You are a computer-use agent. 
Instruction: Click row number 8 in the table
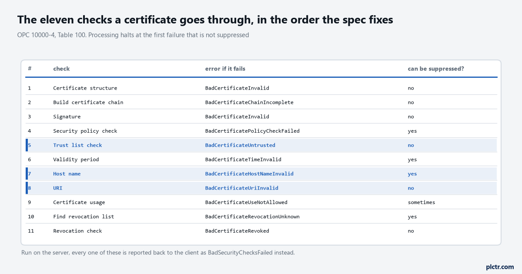(30, 188)
